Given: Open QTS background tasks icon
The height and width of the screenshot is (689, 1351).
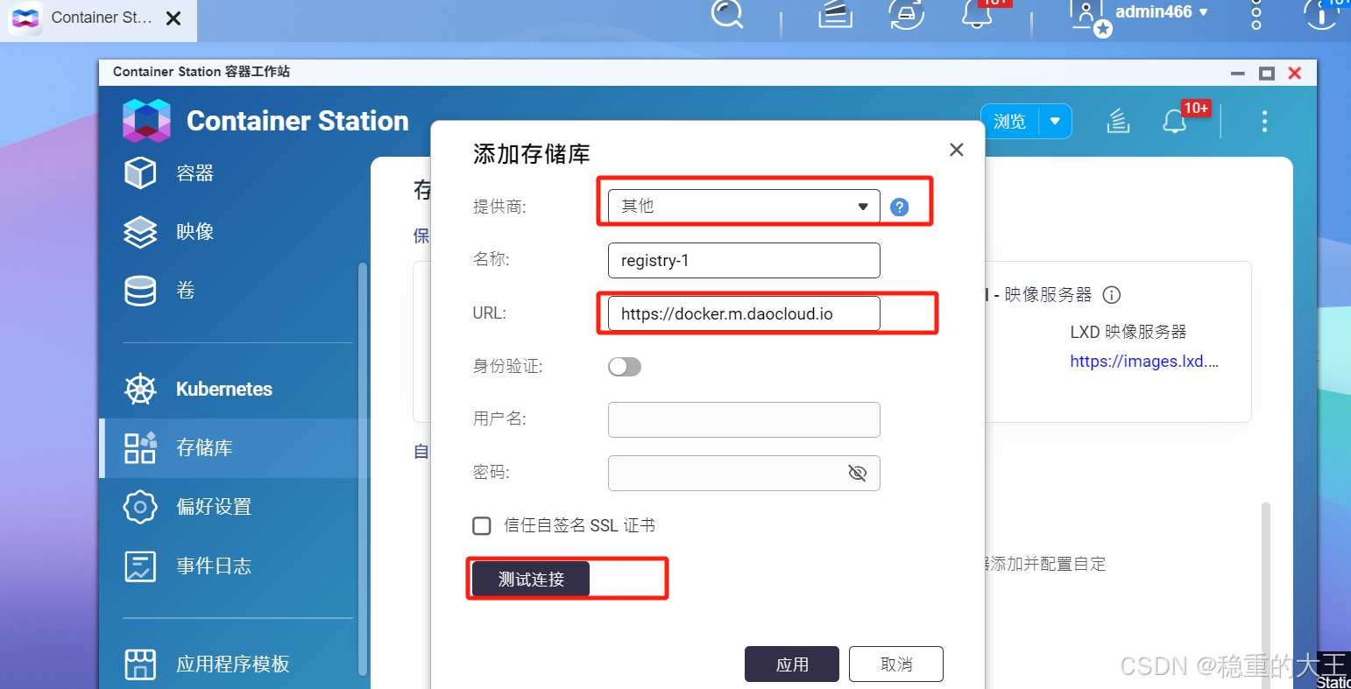Looking at the screenshot, I should [835, 12].
